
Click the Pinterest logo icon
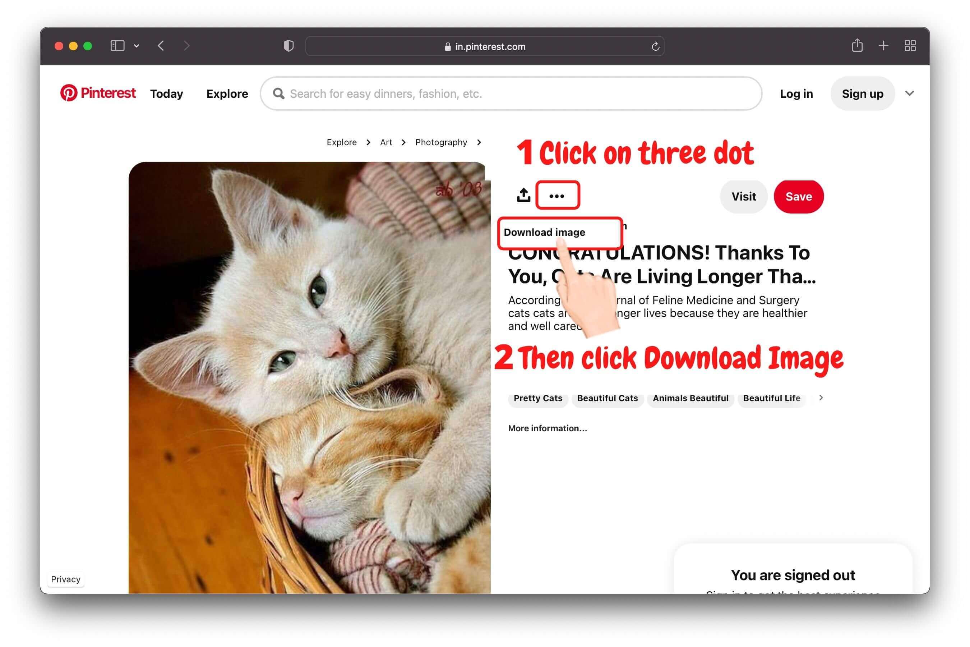point(69,93)
